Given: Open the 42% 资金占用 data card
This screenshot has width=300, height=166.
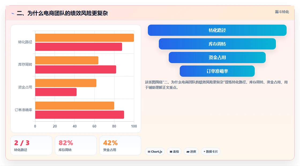Looking at the screenshot, I should (120, 145).
